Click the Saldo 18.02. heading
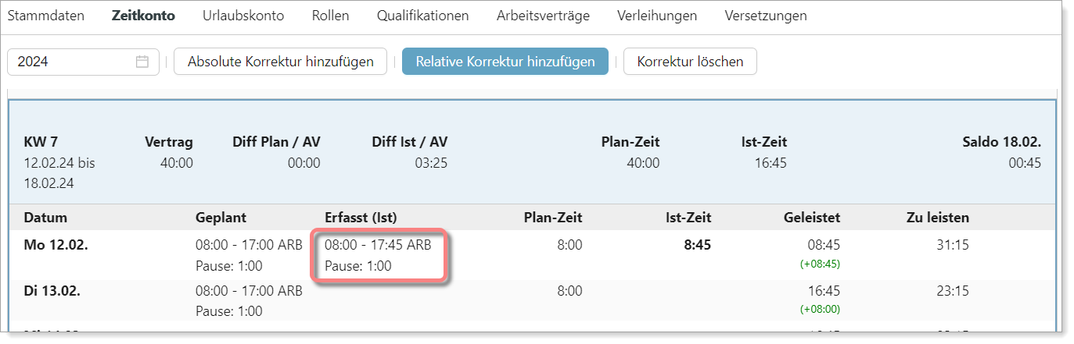Viewport: 1074px width, 344px height. 1002,142
